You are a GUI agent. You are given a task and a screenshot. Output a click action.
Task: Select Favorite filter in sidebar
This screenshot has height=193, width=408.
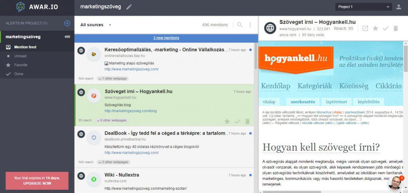tap(37, 65)
